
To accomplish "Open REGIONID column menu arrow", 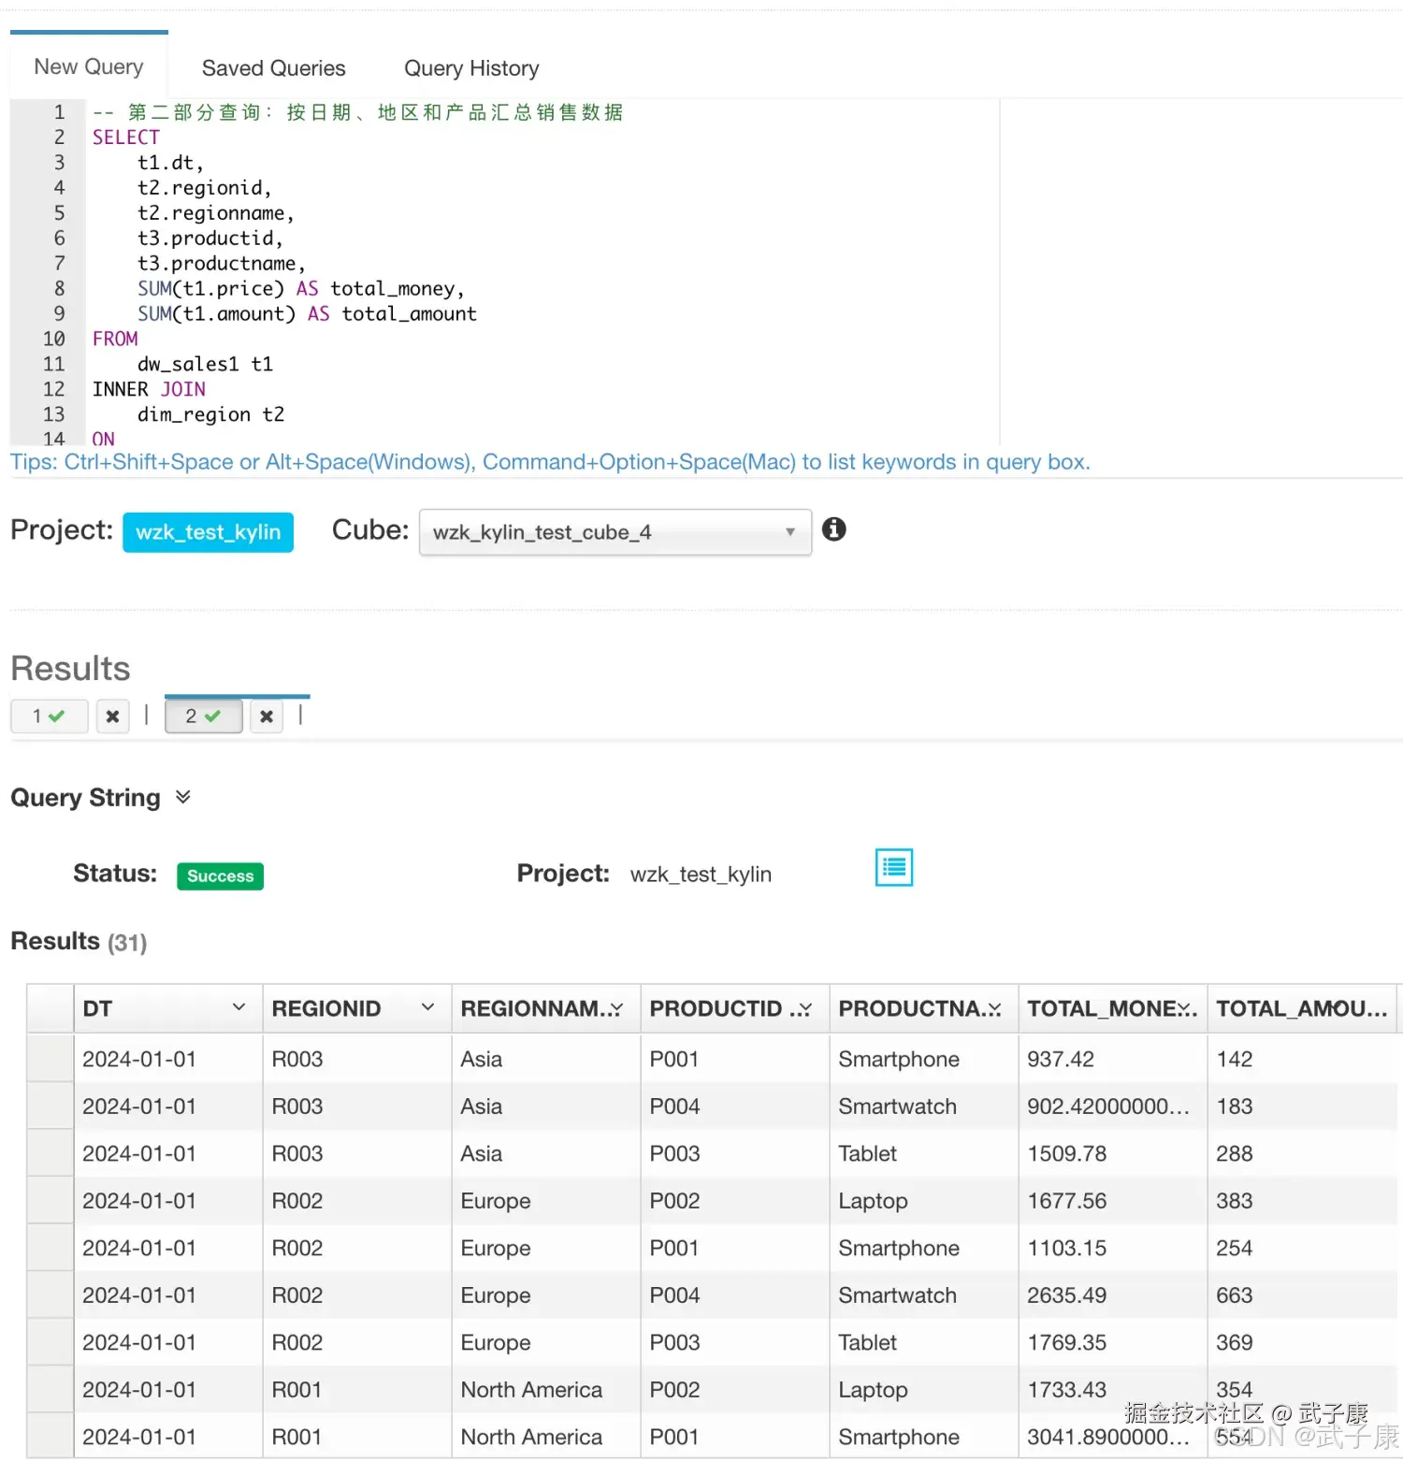I will pos(427,1007).
